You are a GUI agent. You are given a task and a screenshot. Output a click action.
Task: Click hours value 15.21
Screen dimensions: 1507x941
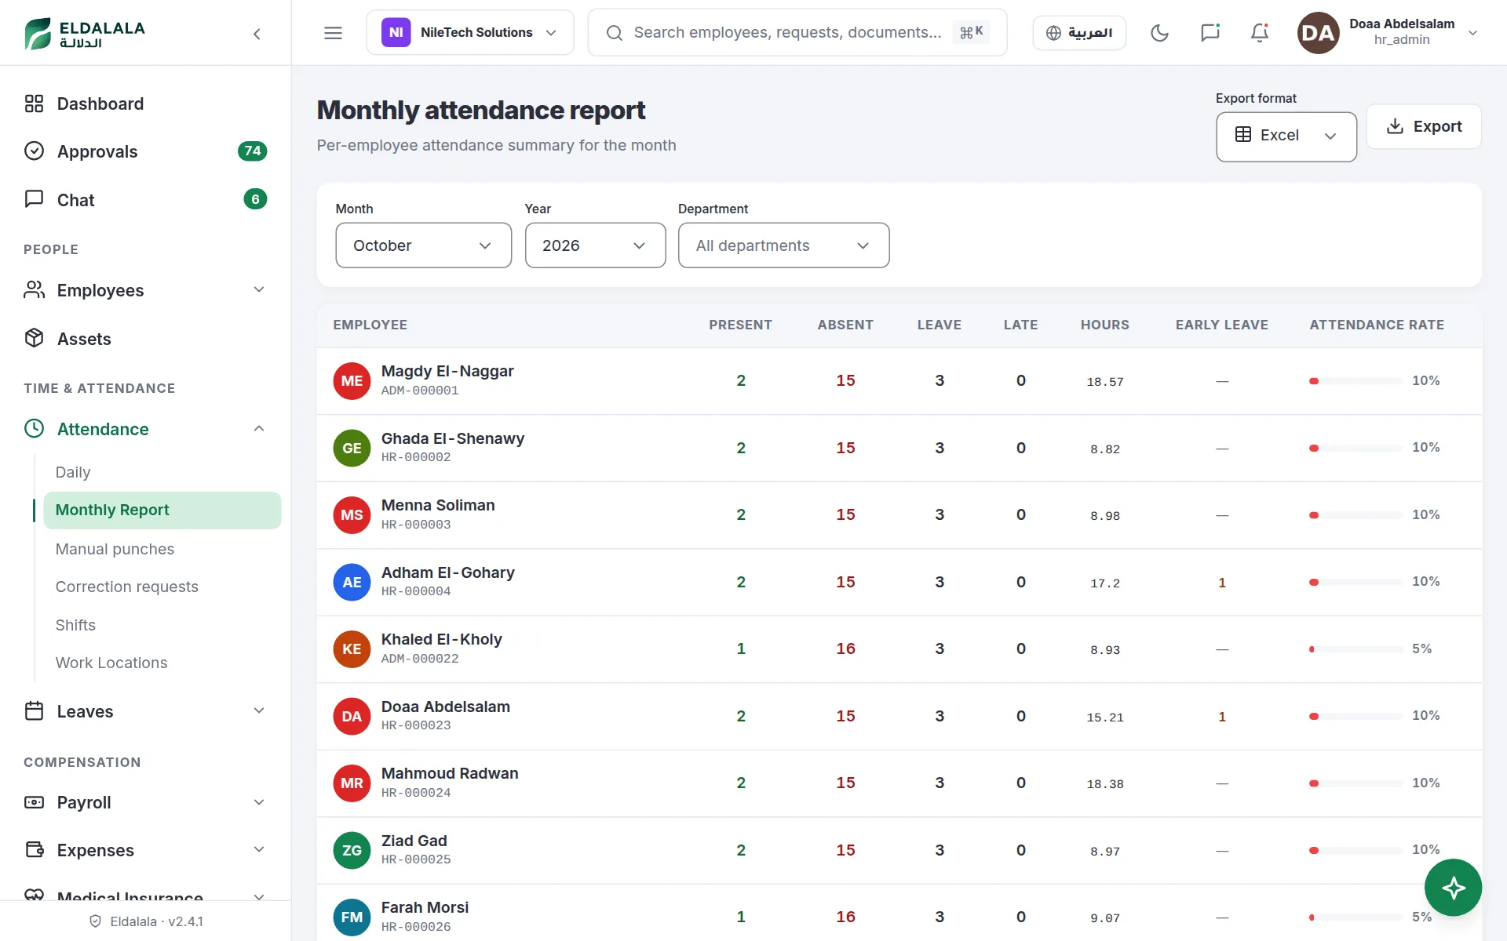1104,718
